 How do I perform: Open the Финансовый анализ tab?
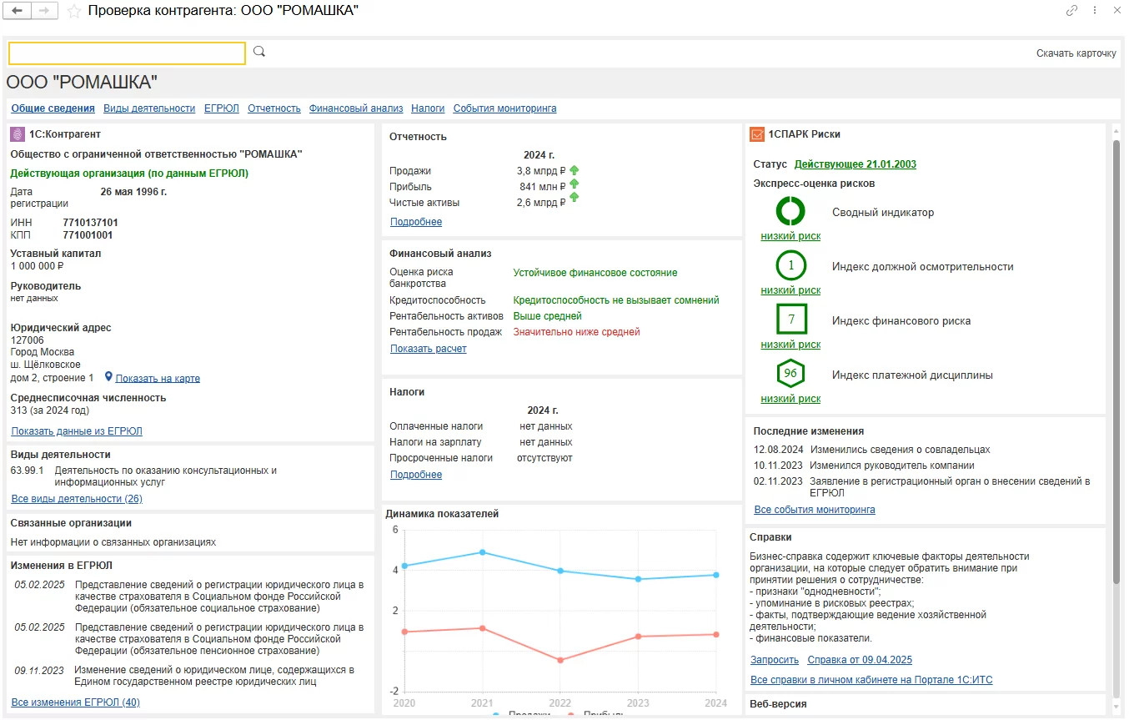coord(355,108)
